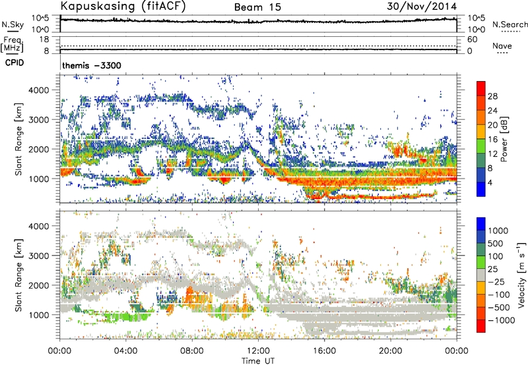Pick the gray middle segment of Velocity colorbar

(x=481, y=275)
